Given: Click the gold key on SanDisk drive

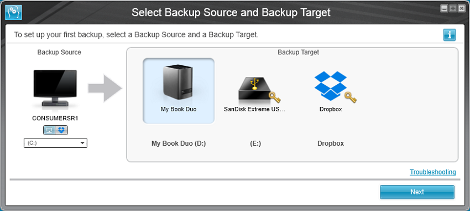Looking at the screenshot, I should [x=275, y=97].
